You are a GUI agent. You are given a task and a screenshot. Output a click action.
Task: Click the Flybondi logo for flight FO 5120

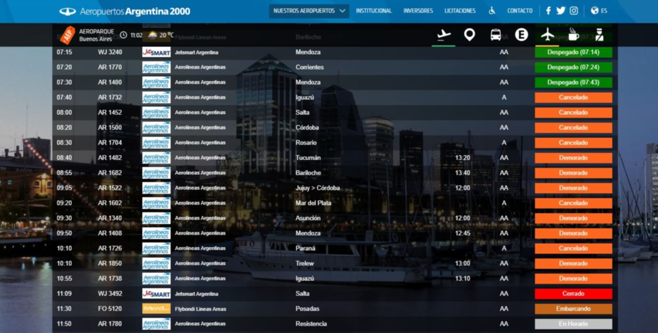point(156,308)
